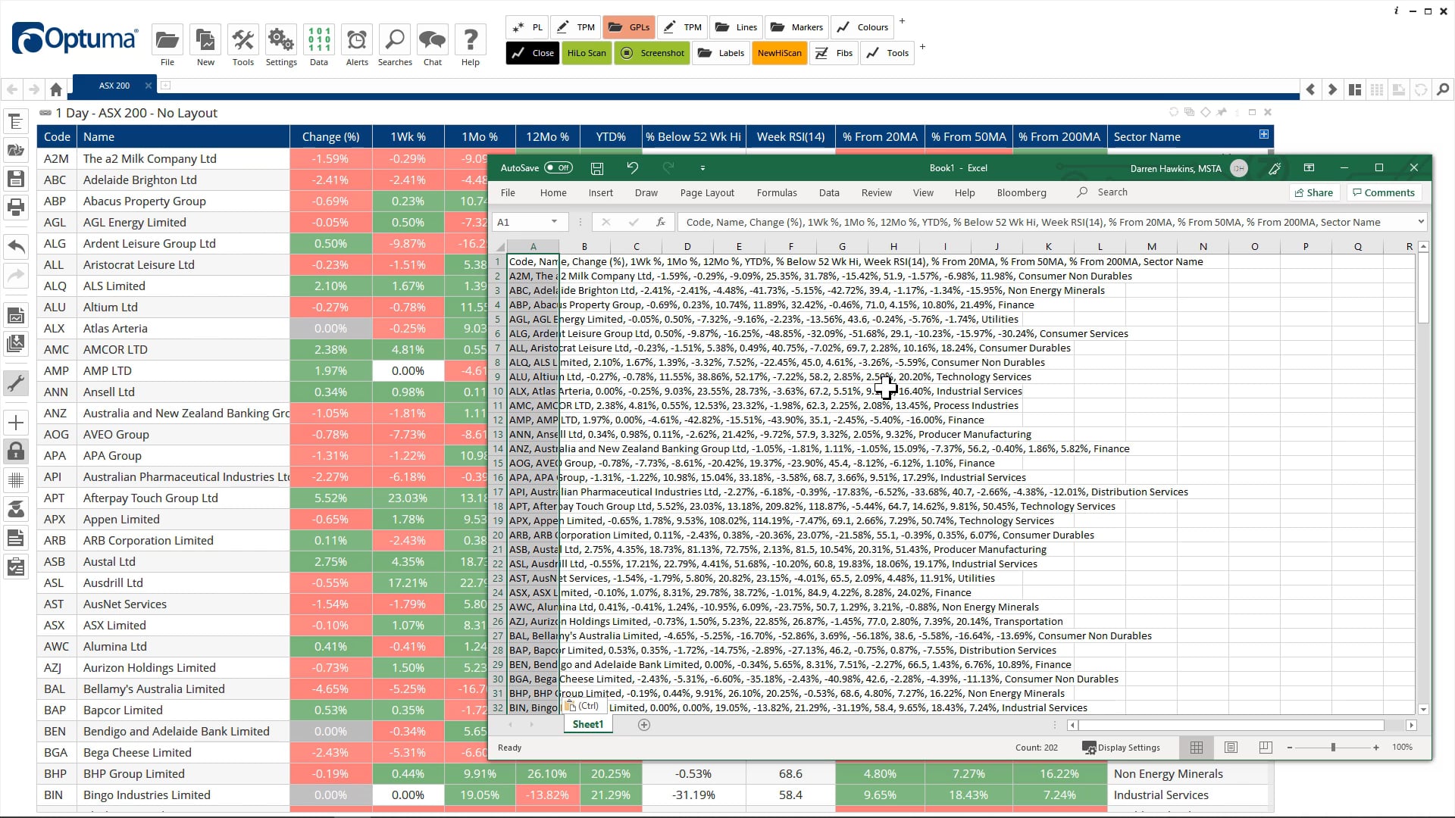Image resolution: width=1455 pixels, height=818 pixels.
Task: Click the black Close toolbar button
Action: coord(533,53)
